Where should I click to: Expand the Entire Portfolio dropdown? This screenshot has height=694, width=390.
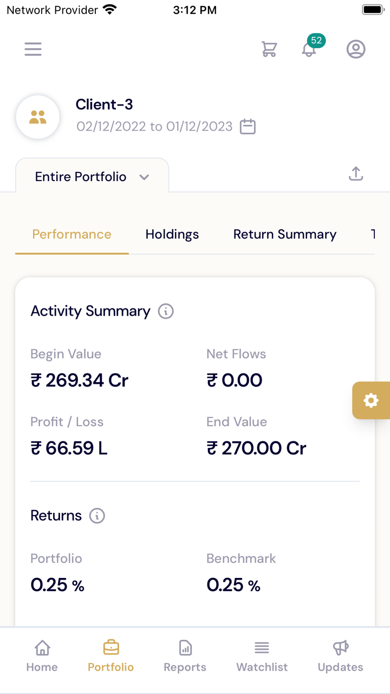point(92,177)
